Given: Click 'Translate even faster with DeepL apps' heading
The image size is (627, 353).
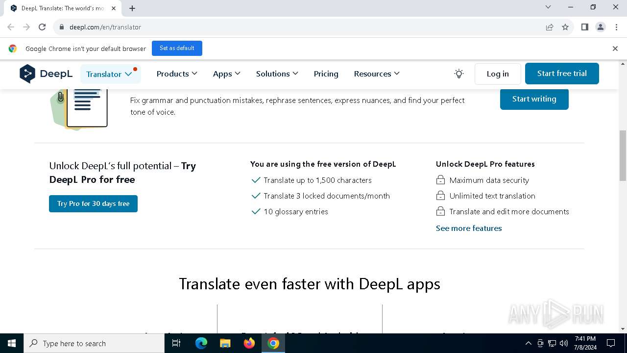Looking at the screenshot, I should (310, 284).
